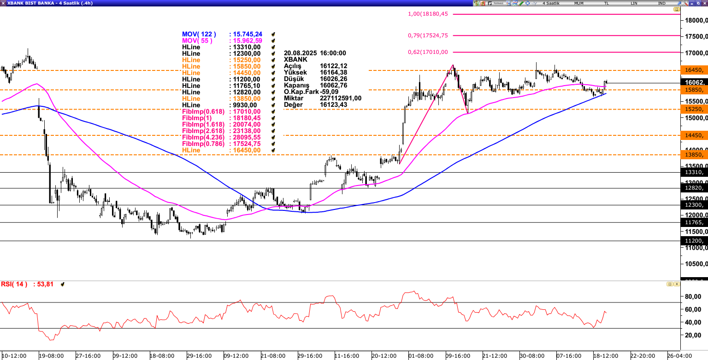The height and width of the screenshot is (360, 708).
Task: Click the 20.08.2025 16:00:00 date text
Action: pyautogui.click(x=315, y=53)
